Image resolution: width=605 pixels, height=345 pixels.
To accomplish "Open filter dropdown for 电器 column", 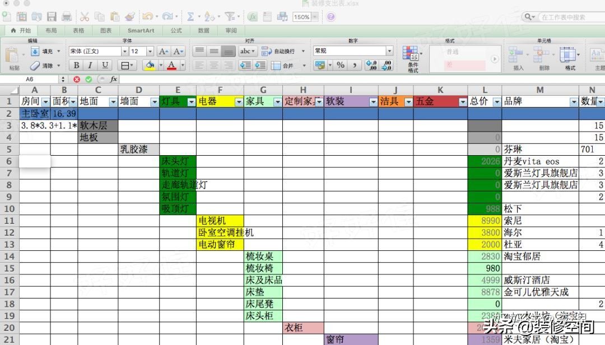I will tap(239, 102).
